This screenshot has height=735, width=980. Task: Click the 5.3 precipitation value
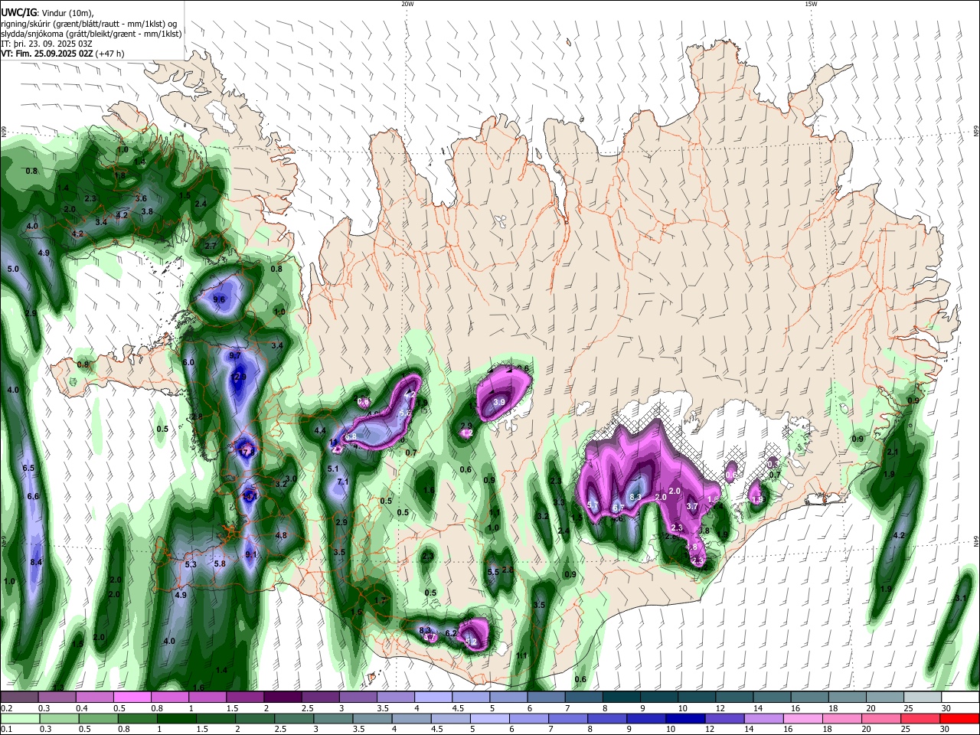point(191,564)
